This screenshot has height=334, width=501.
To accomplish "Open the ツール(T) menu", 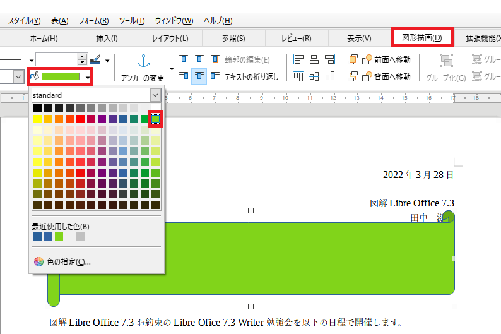I will pyautogui.click(x=132, y=21).
